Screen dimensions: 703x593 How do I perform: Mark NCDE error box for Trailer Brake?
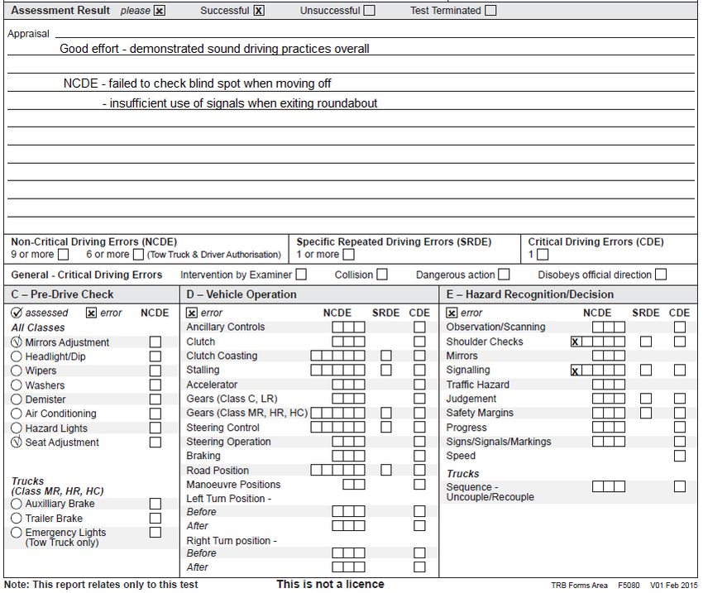click(155, 518)
